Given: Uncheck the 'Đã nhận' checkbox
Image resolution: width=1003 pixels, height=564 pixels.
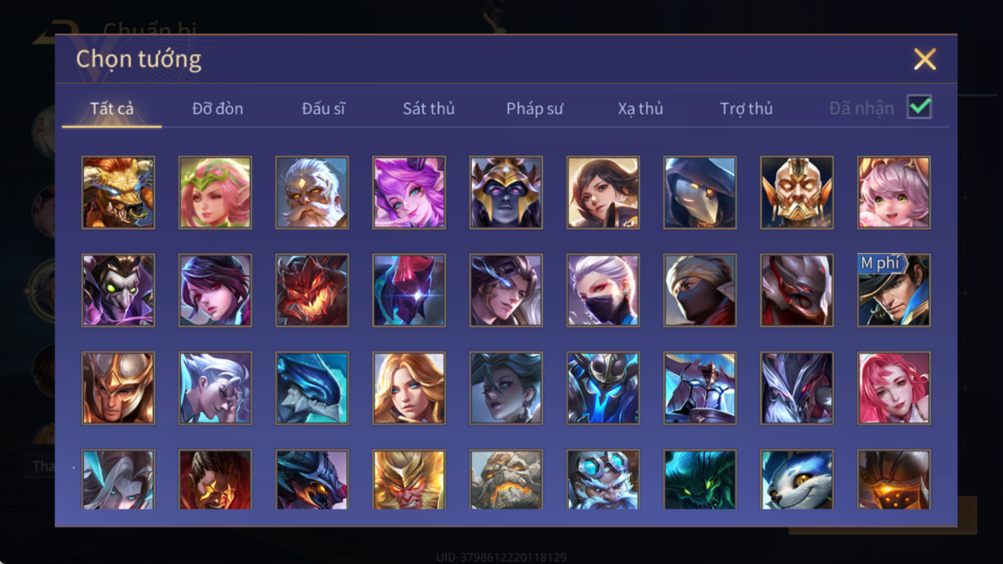Looking at the screenshot, I should pos(919,107).
